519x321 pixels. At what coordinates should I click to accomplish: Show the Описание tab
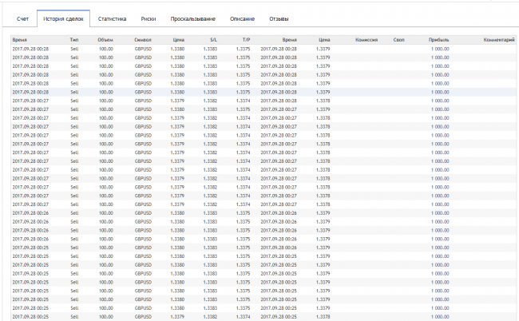[242, 18]
